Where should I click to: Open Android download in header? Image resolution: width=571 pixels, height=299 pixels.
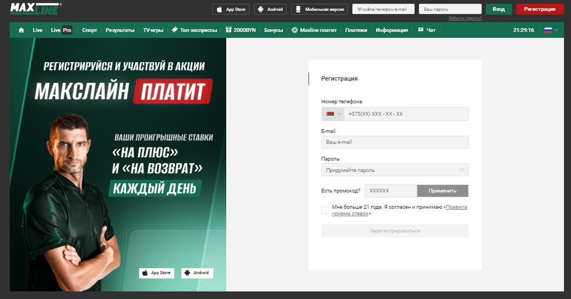(x=270, y=9)
